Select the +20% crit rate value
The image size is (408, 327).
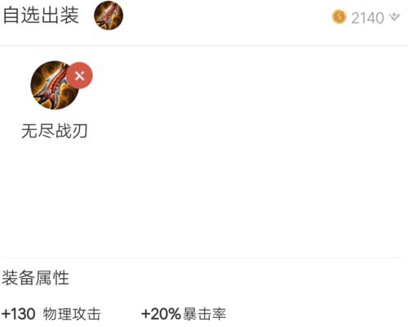(x=161, y=314)
